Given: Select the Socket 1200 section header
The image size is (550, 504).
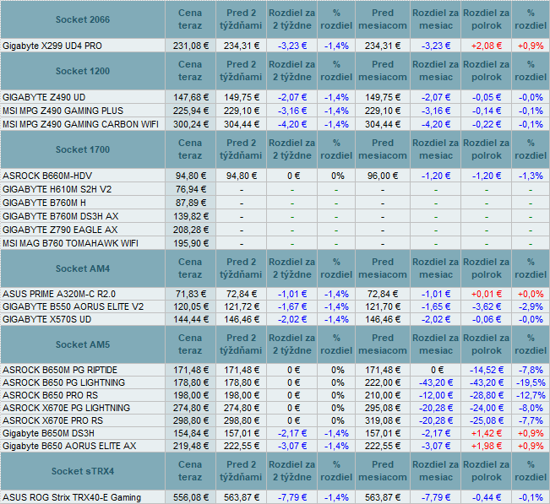Looking at the screenshot, I should tap(83, 71).
